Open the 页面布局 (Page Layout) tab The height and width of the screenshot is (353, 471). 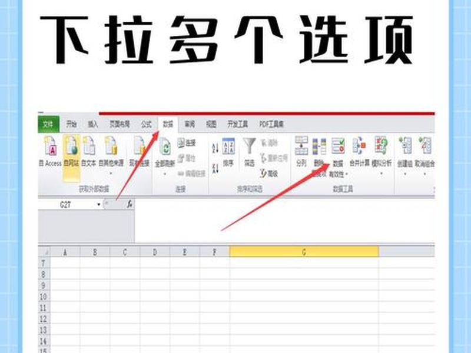click(120, 124)
